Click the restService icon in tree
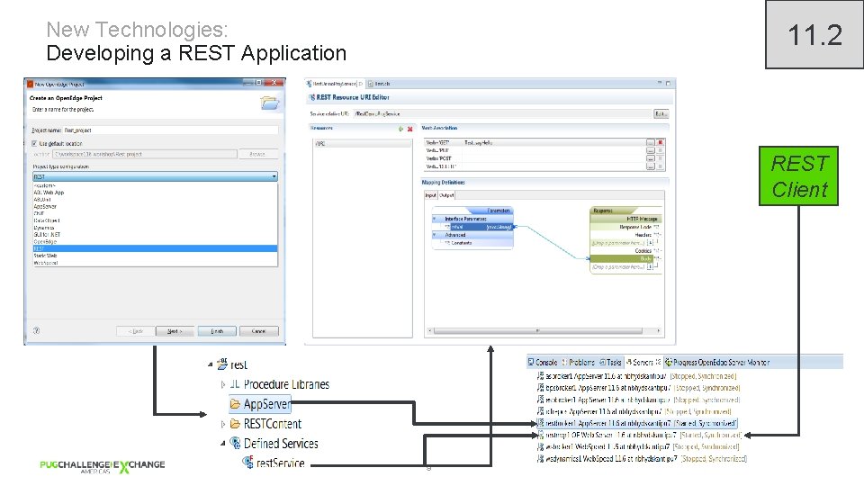Screen dimensions: 864x486 coord(248,463)
